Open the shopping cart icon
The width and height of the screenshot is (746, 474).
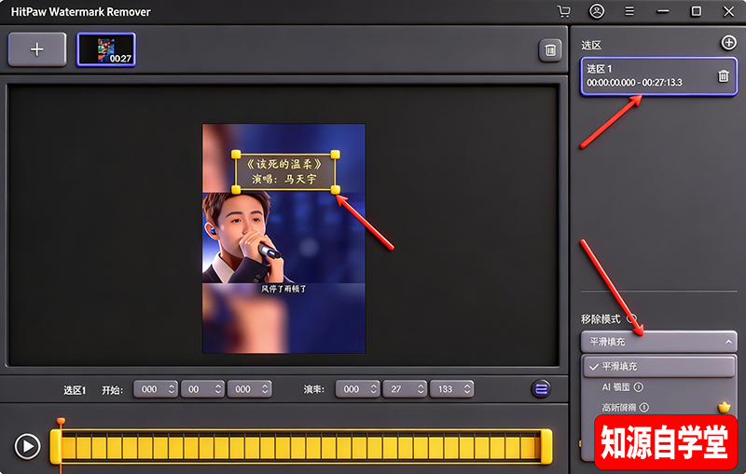click(563, 12)
